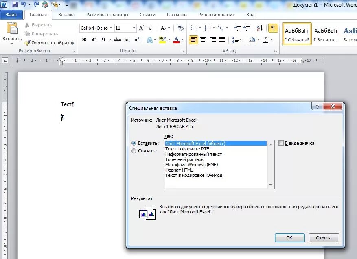Viewport: 357px width, 259px height.
Task: Click the dialog help question button
Action: 318,106
